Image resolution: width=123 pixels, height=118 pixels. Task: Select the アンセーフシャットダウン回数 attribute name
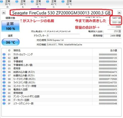point(26,96)
